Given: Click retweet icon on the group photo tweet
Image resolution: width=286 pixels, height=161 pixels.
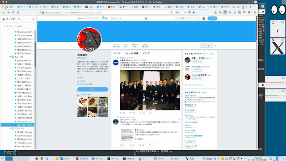Looking at the screenshot, I should click(130, 113).
